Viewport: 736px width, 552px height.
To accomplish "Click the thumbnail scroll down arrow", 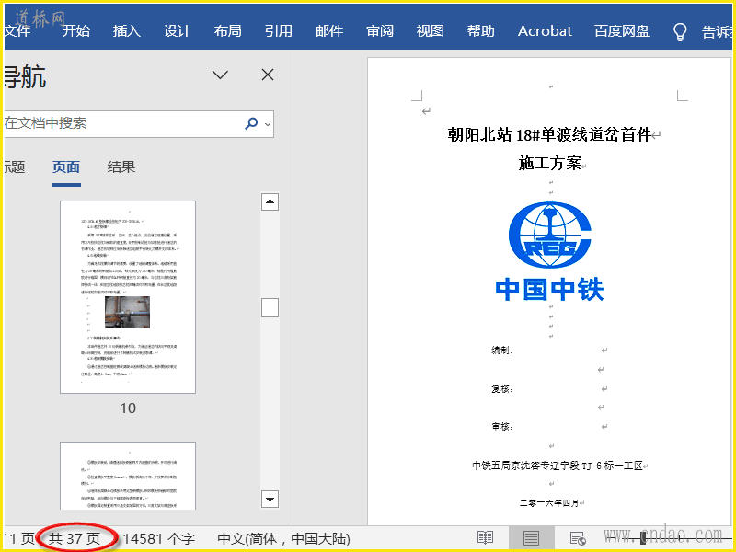I will click(x=270, y=500).
